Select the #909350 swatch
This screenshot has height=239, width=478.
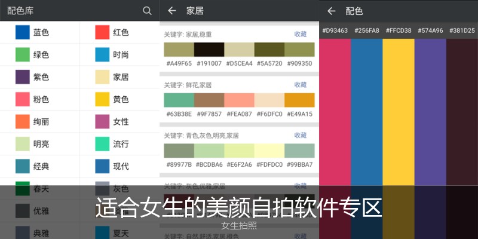[x=299, y=50]
